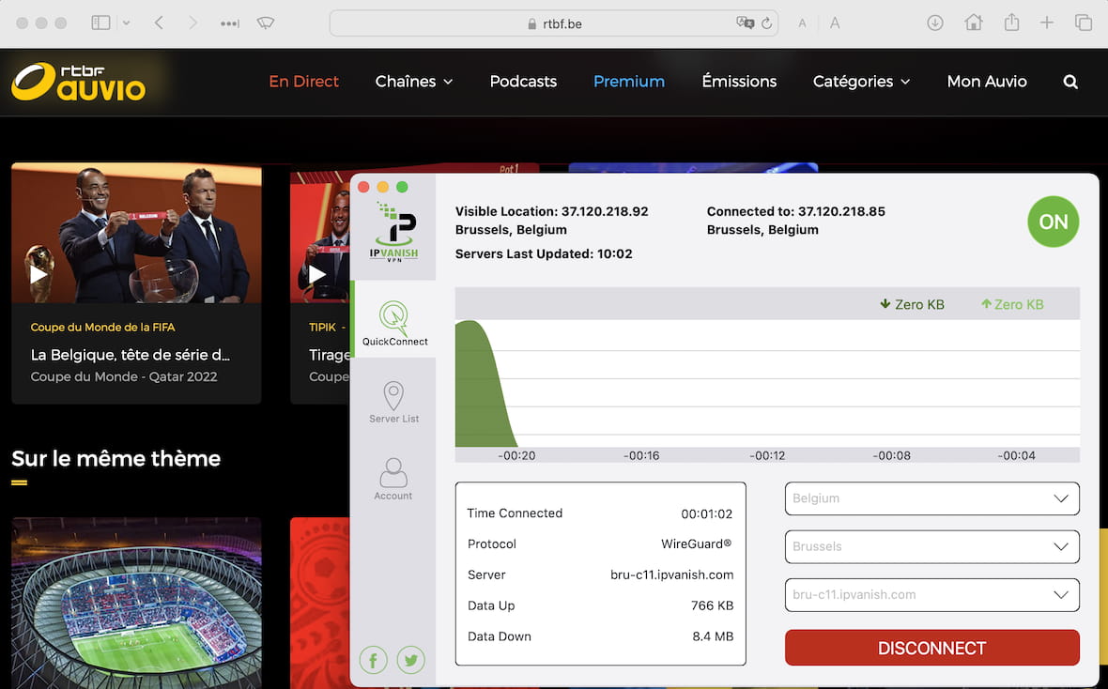Image resolution: width=1108 pixels, height=689 pixels.
Task: Click the download Zero KB indicator
Action: 912,304
